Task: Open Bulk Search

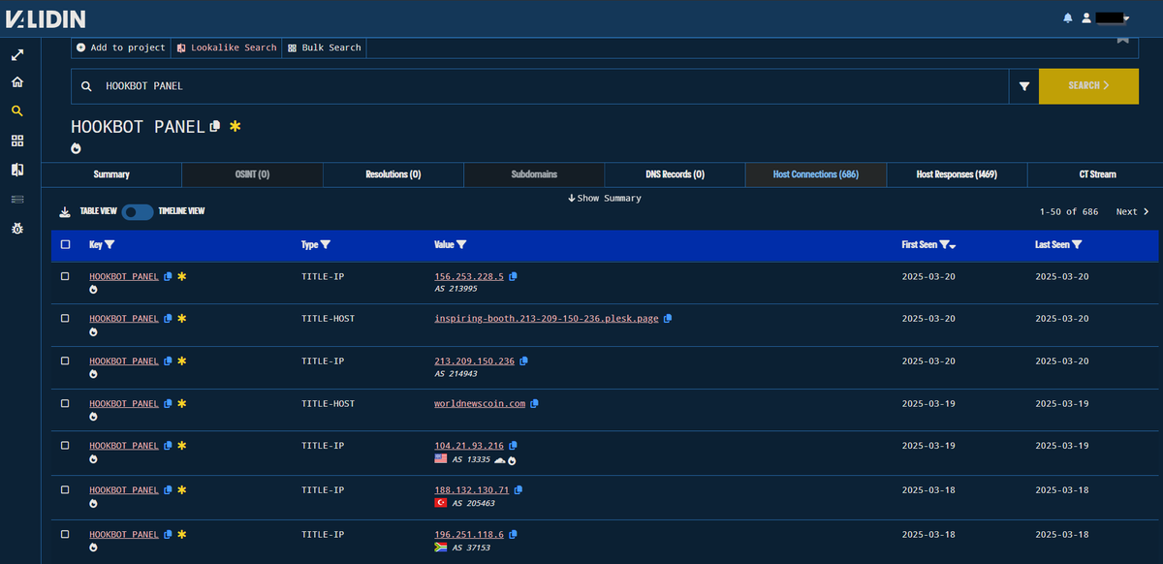Action: [324, 47]
